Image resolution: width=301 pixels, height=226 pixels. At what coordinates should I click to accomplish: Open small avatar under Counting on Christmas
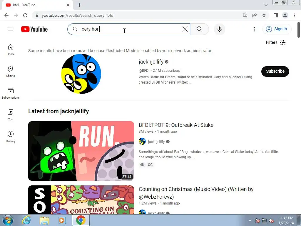pos(142,212)
